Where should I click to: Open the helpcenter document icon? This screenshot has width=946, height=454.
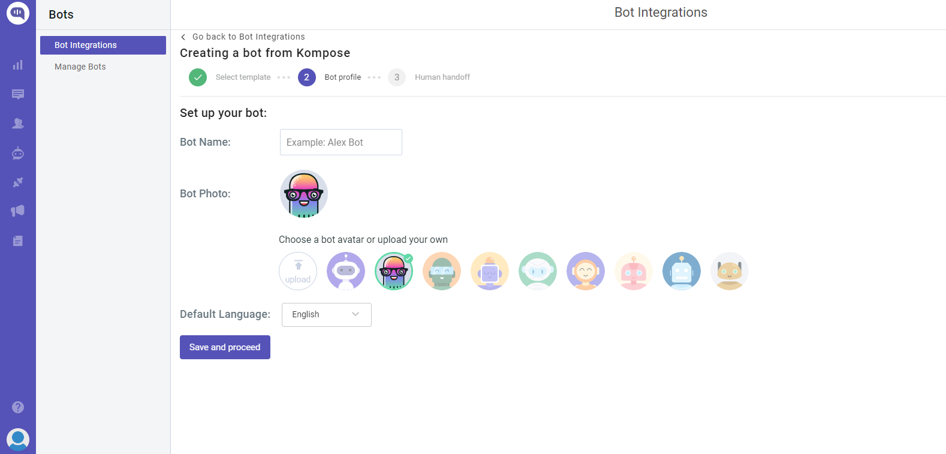[x=18, y=240]
